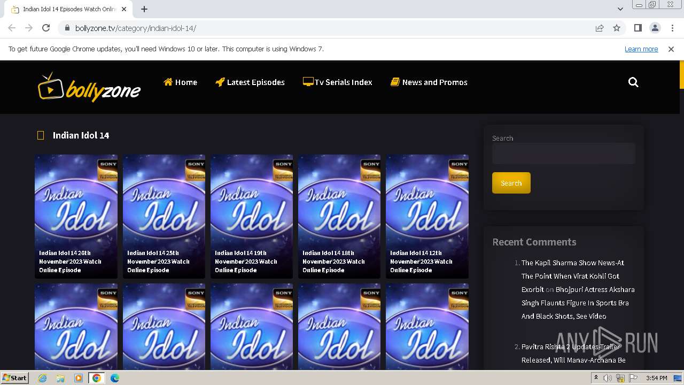This screenshot has width=684, height=385.
Task: Click the taskbar clock showing 3:54 PM
Action: click(x=656, y=378)
